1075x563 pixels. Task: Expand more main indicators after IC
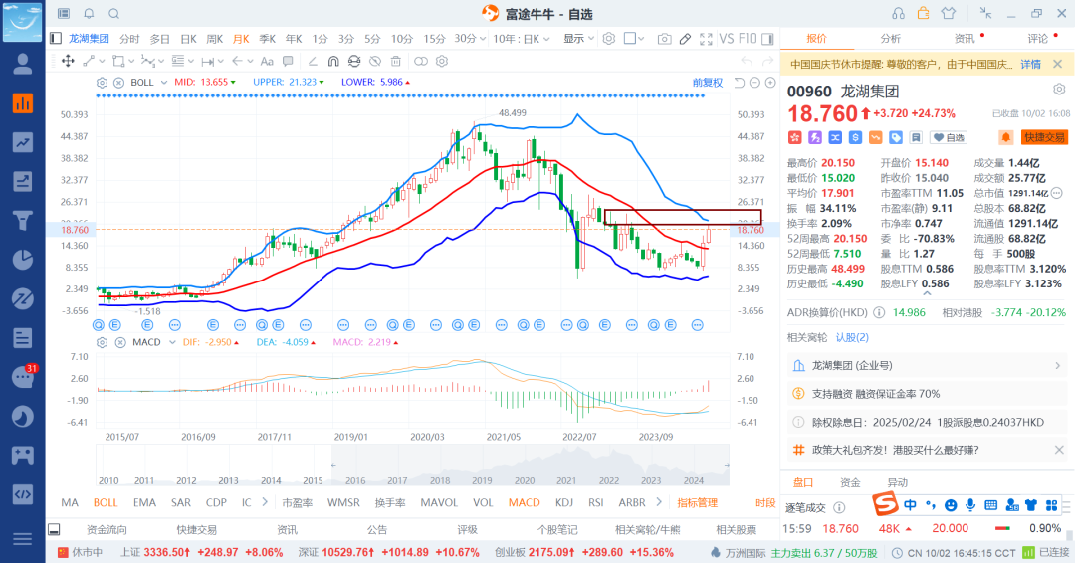click(x=265, y=502)
